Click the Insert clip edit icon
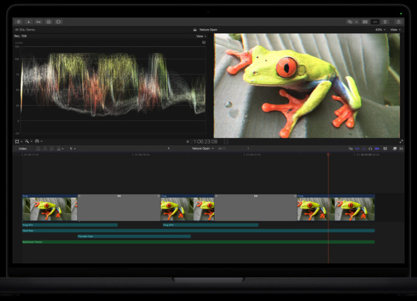The height and width of the screenshot is (301, 417). point(45,148)
